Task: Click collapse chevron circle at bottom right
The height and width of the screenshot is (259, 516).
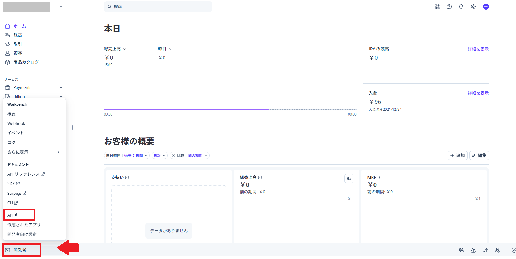Action: click(514, 250)
